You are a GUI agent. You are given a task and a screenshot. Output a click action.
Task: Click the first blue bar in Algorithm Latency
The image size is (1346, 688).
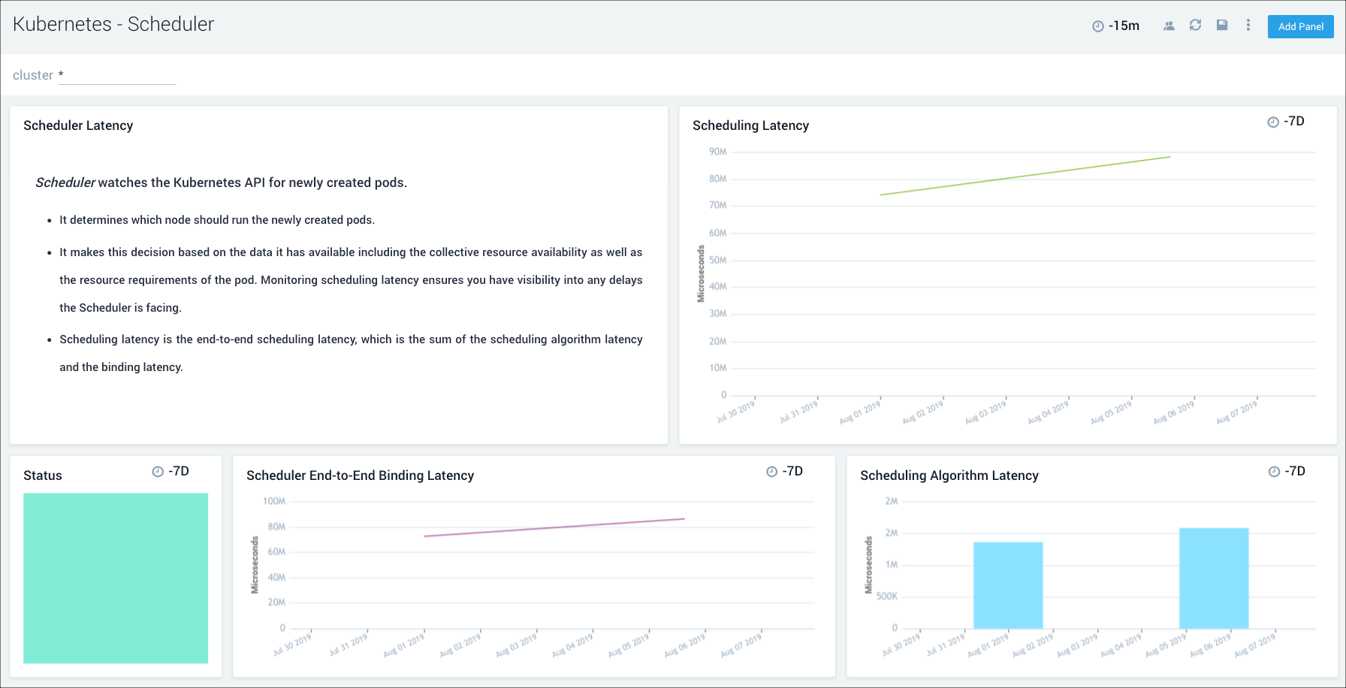click(1008, 585)
